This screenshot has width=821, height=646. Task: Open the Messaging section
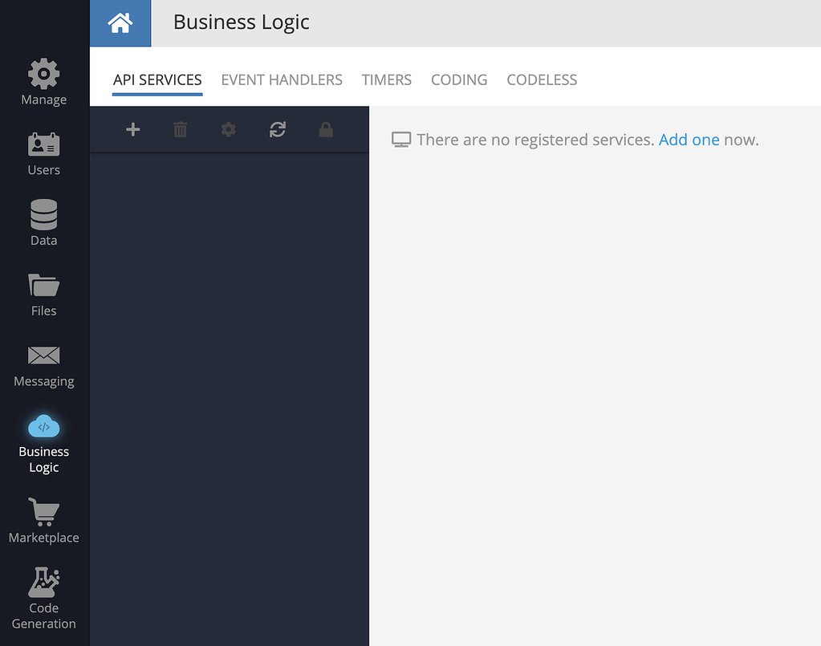(x=43, y=364)
